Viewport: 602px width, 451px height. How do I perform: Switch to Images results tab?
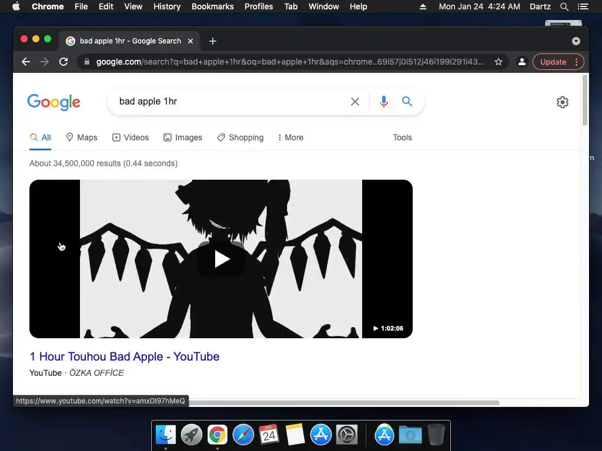183,137
